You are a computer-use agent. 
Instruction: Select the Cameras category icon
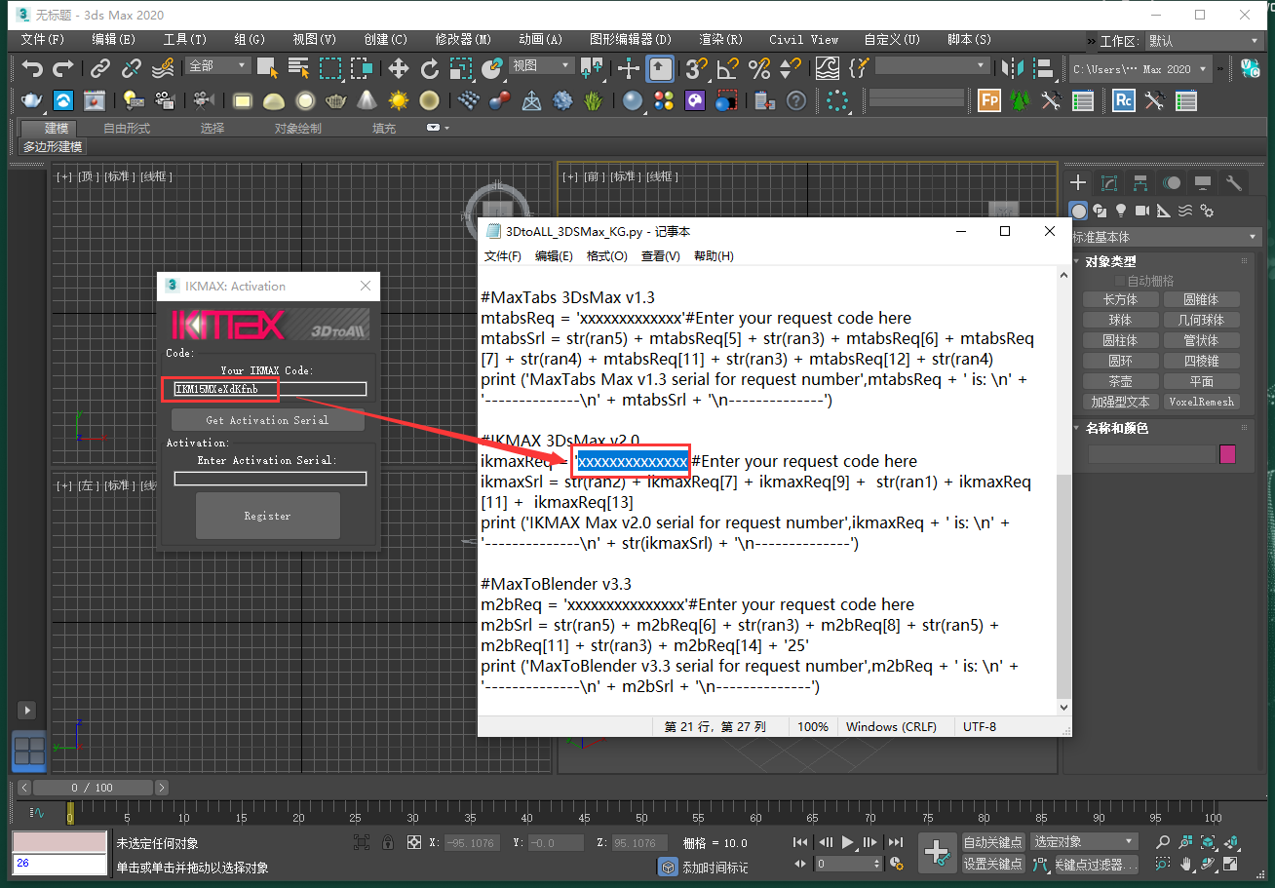pyautogui.click(x=1141, y=211)
